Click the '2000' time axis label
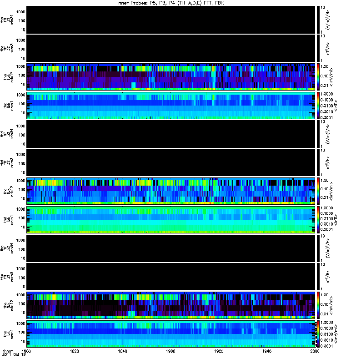The image size is (341, 364). tap(315, 351)
